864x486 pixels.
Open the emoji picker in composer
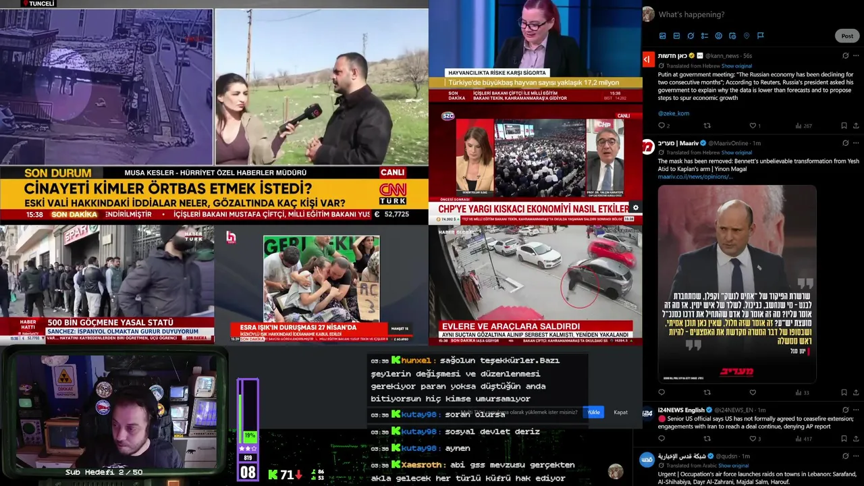click(718, 36)
